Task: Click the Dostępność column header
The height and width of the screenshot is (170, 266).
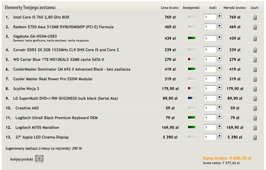Action: pyautogui.click(x=192, y=8)
